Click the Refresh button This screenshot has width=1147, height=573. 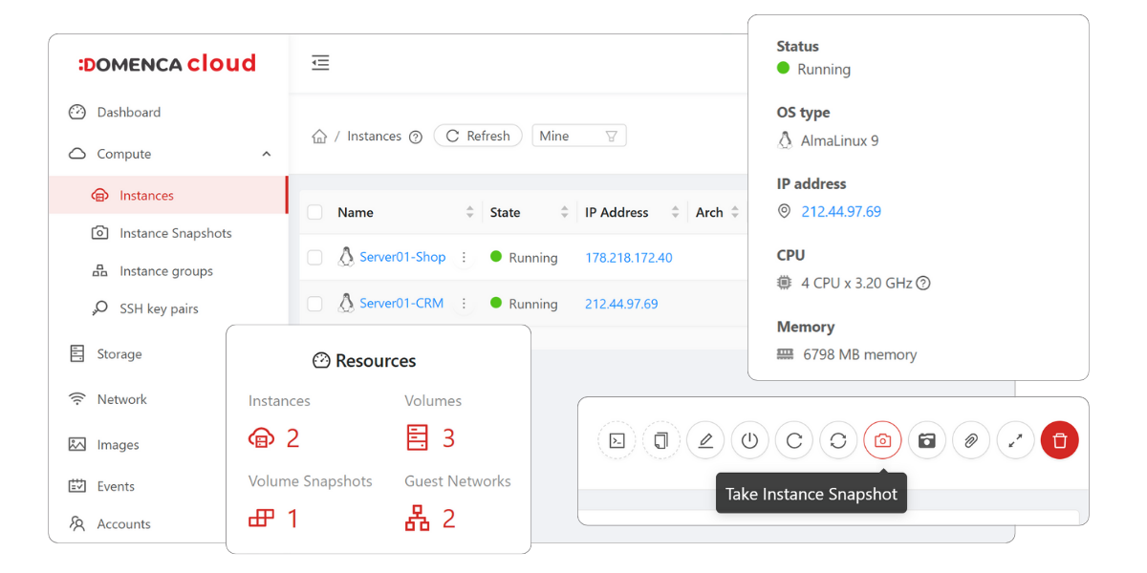(478, 136)
